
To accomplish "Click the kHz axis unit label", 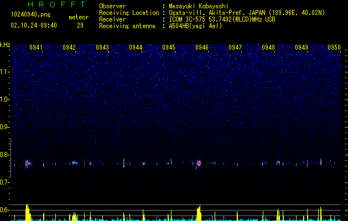I will point(5,45).
